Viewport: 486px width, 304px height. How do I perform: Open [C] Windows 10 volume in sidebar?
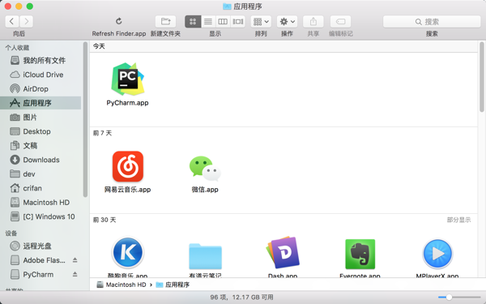41,216
